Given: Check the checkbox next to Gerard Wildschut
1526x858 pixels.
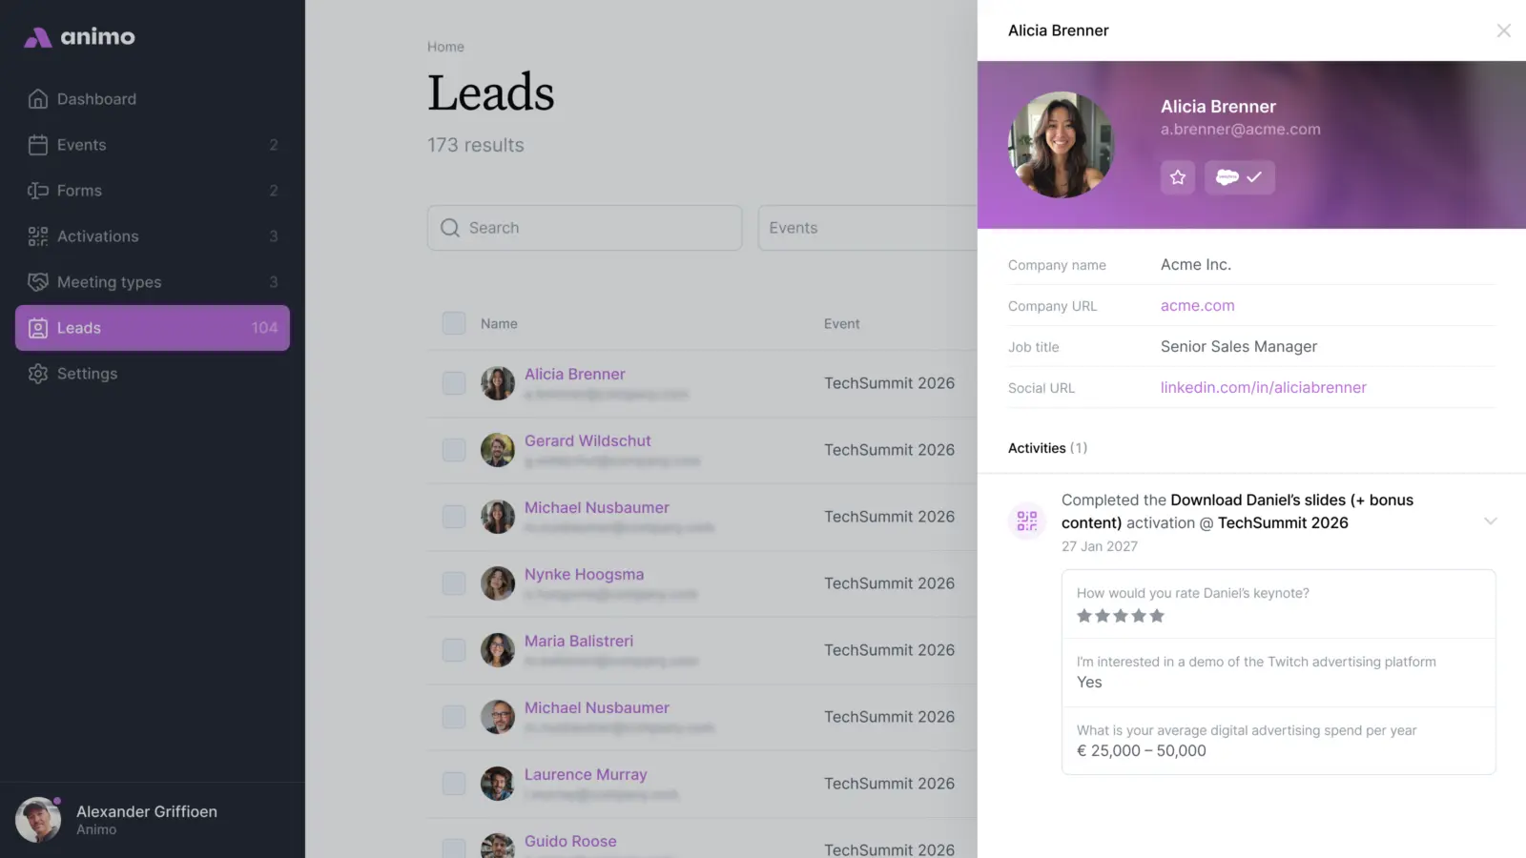Looking at the screenshot, I should [x=453, y=449].
